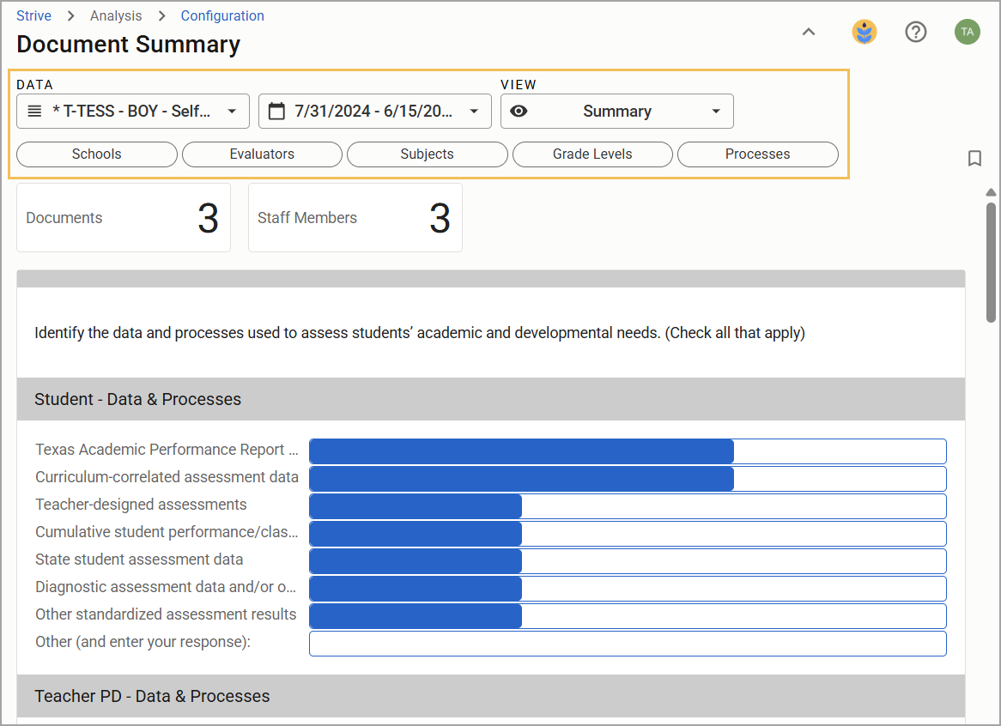Screen dimensions: 1001x726
Task: Click the Staff Members count card
Action: click(355, 218)
